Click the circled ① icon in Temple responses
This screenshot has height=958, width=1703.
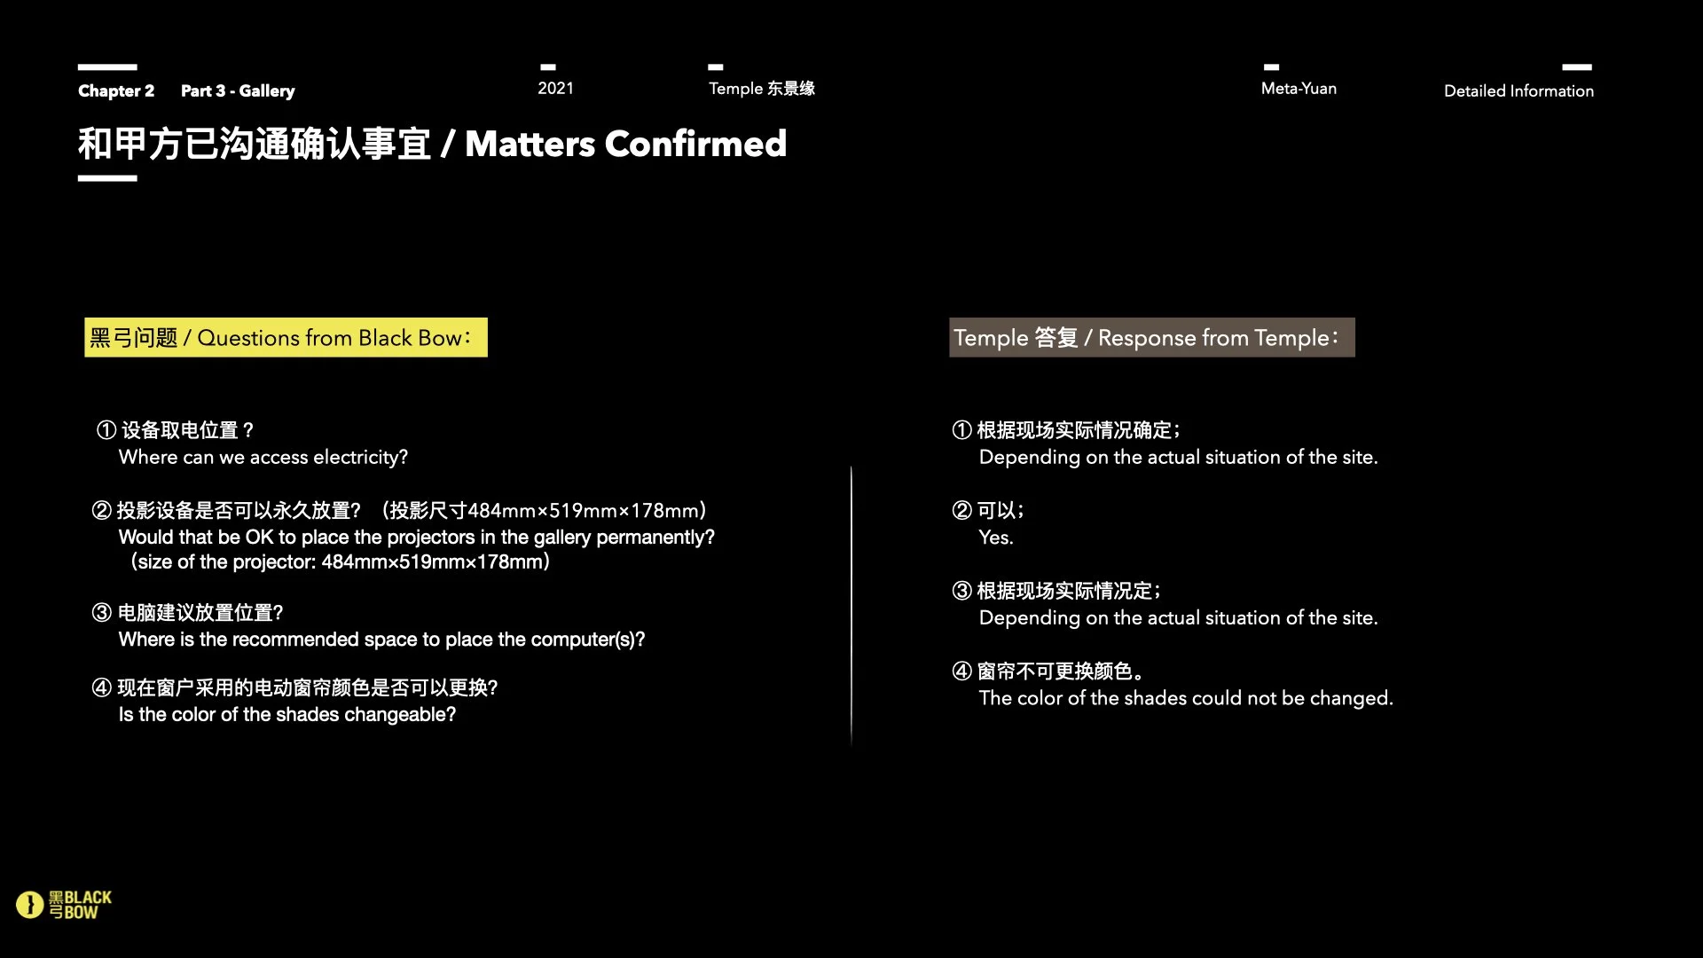(x=962, y=430)
